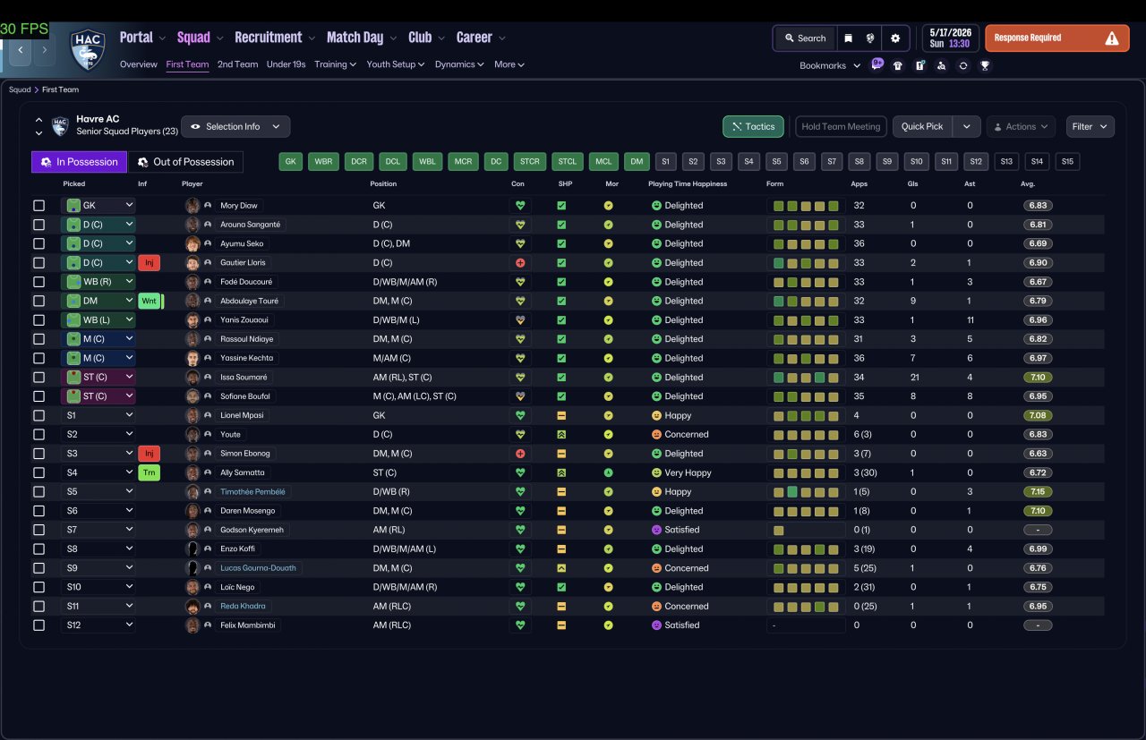This screenshot has width=1146, height=740.
Task: Open the Actions dropdown
Action: (1021, 126)
